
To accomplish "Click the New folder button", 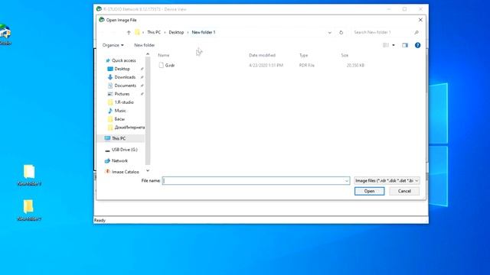I will [145, 45].
